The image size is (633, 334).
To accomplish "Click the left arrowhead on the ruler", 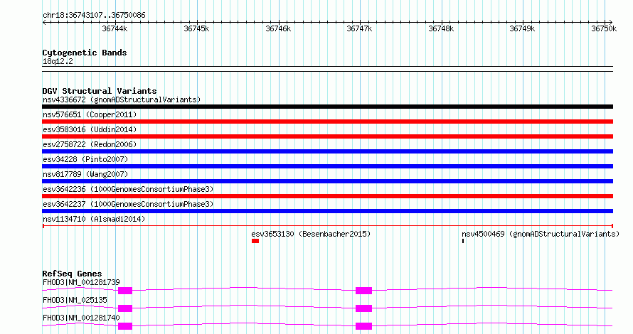I will pos(44,23).
